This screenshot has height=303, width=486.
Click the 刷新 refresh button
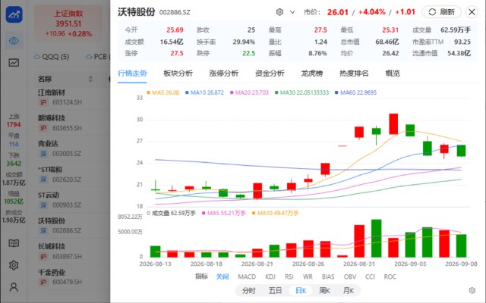[x=441, y=12]
